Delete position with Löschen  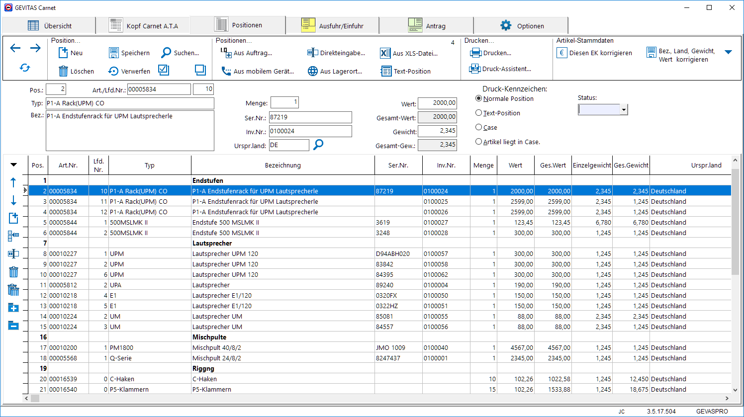click(76, 71)
